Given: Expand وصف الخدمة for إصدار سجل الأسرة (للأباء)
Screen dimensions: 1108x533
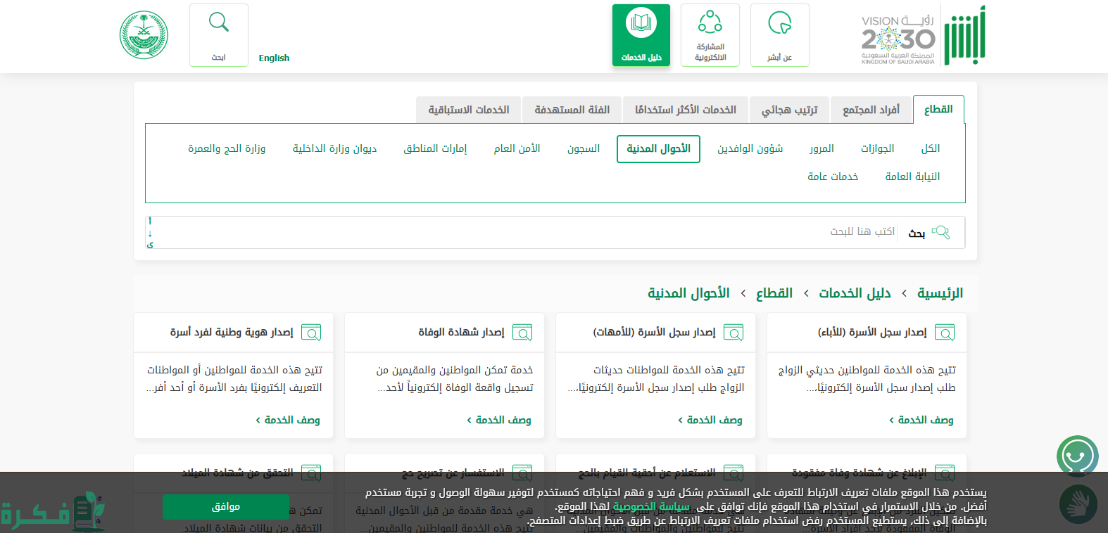Looking at the screenshot, I should click(921, 420).
